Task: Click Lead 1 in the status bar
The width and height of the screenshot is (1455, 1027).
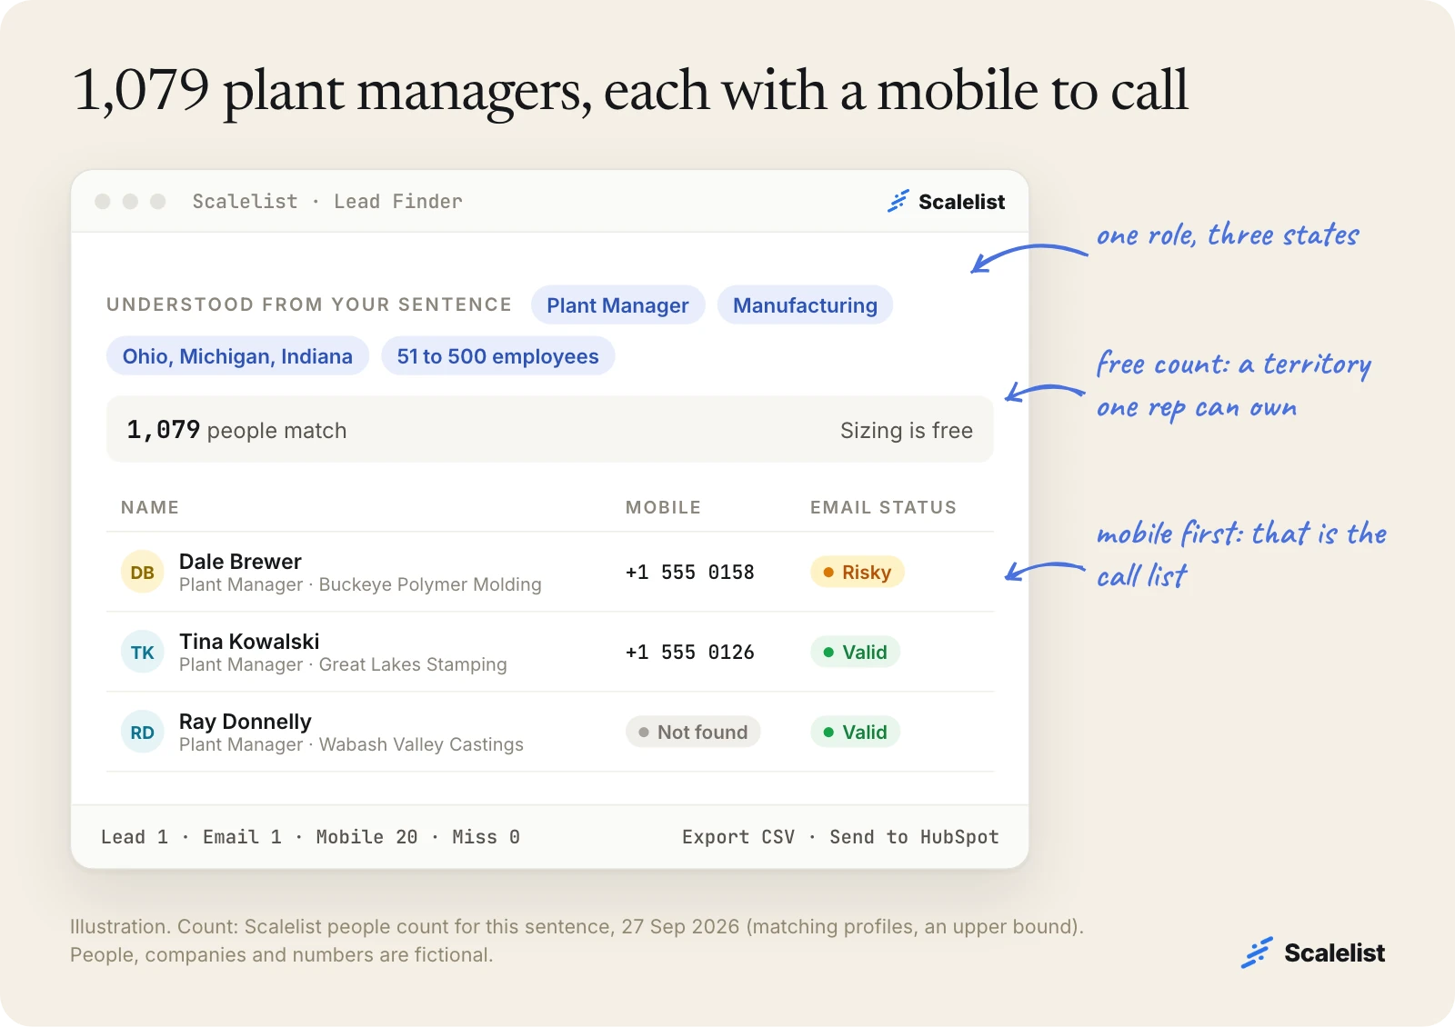Action: [135, 837]
